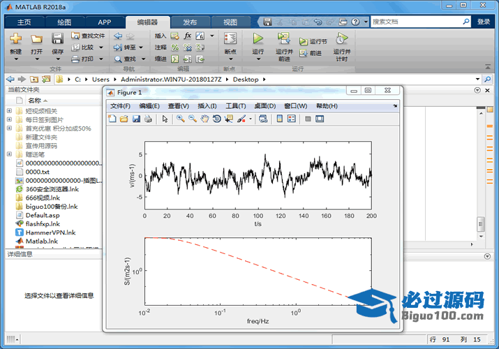
Task: Click the Save Figure disk icon
Action: 136,119
